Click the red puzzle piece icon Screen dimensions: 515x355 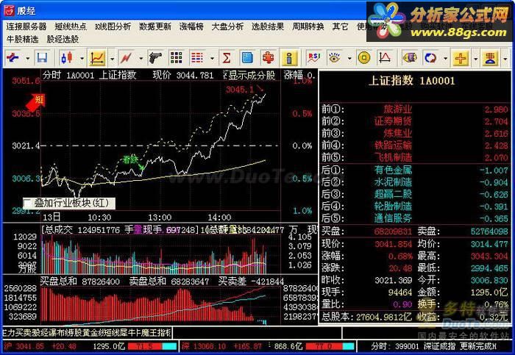[x=268, y=58]
